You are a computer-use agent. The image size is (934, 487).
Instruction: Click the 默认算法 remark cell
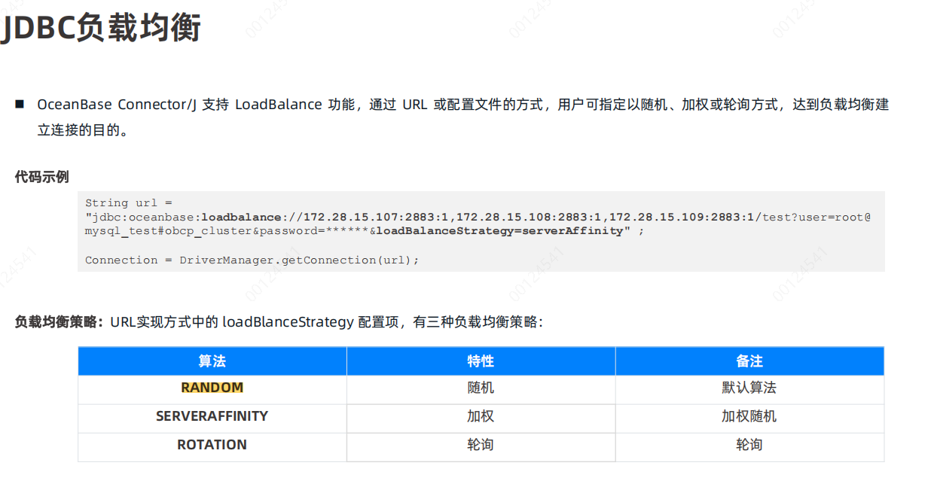pyautogui.click(x=749, y=388)
